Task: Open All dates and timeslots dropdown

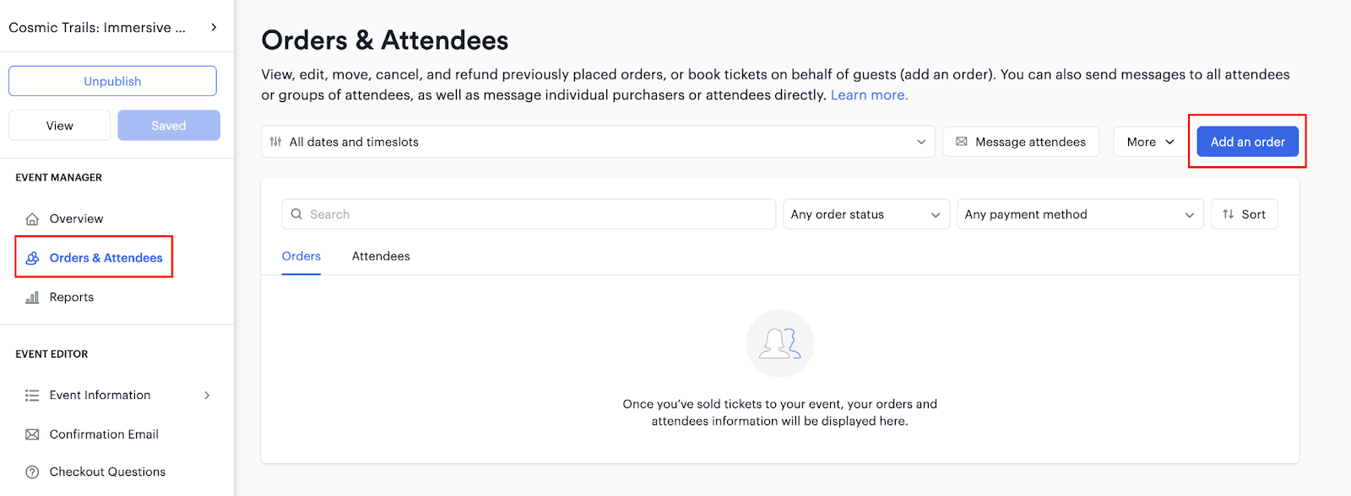Action: tap(598, 142)
